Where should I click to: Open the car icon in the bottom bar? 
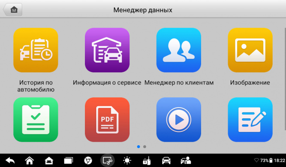click(166, 161)
